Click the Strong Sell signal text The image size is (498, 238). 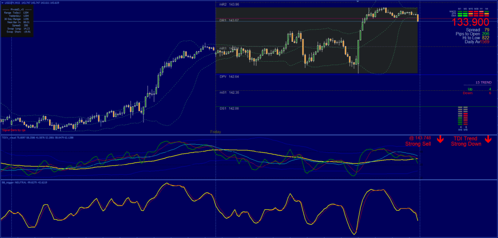click(418, 144)
